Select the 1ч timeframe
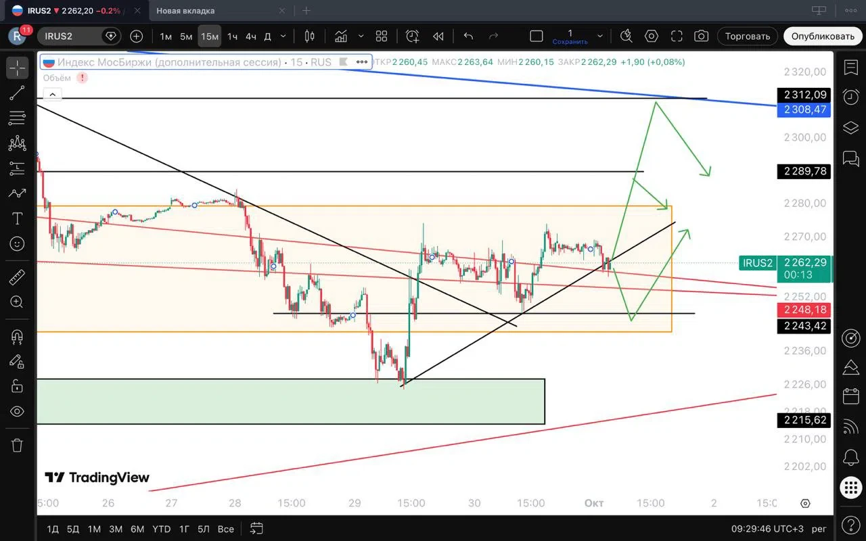This screenshot has height=541, width=866. pos(232,36)
